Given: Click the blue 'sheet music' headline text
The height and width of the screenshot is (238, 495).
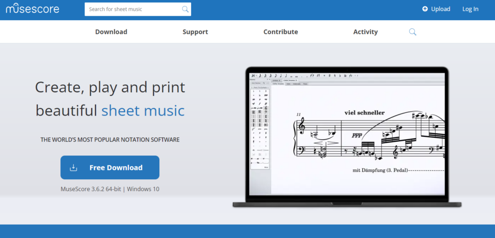Looking at the screenshot, I should click(143, 110).
